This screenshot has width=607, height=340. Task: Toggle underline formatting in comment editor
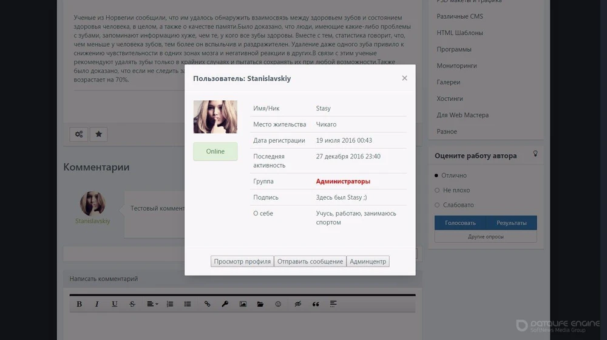115,304
